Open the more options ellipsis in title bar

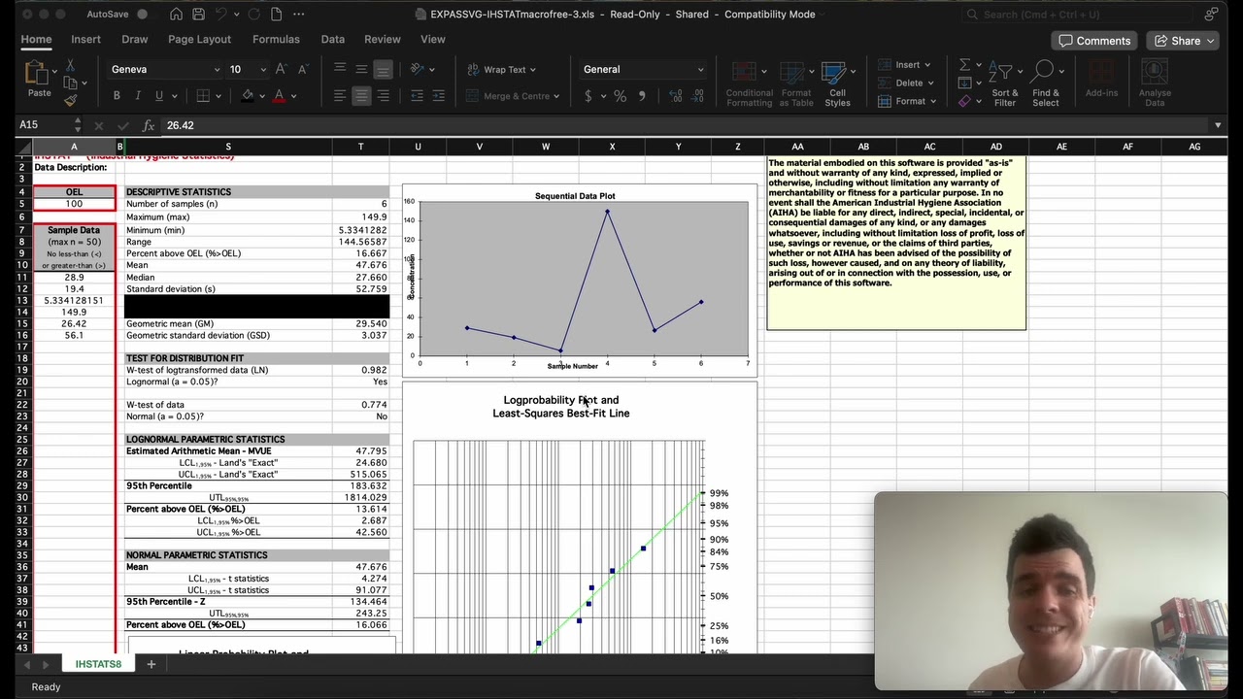(298, 15)
